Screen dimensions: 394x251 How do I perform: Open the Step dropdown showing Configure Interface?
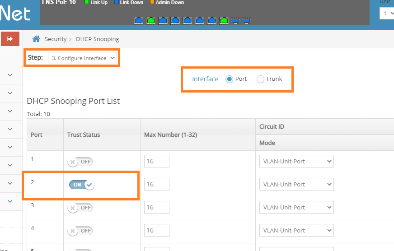coord(82,58)
